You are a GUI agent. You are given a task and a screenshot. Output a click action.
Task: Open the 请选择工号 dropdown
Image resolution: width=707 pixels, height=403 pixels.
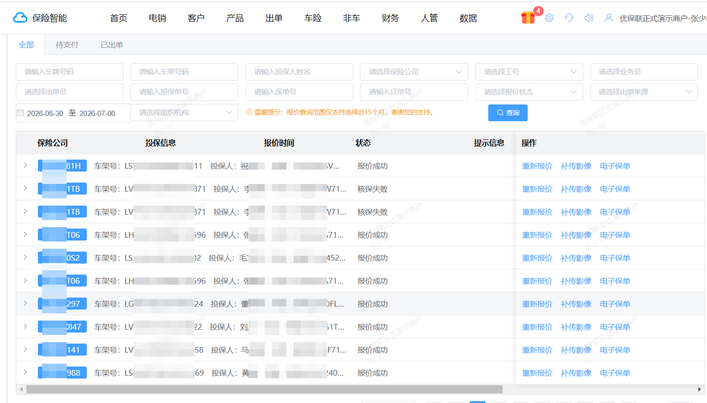(529, 72)
